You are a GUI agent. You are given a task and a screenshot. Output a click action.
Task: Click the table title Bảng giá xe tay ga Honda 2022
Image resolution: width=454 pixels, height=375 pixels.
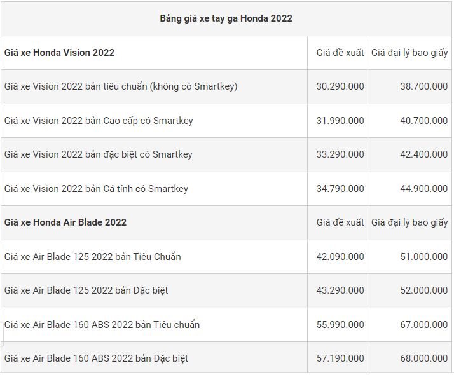(x=226, y=18)
